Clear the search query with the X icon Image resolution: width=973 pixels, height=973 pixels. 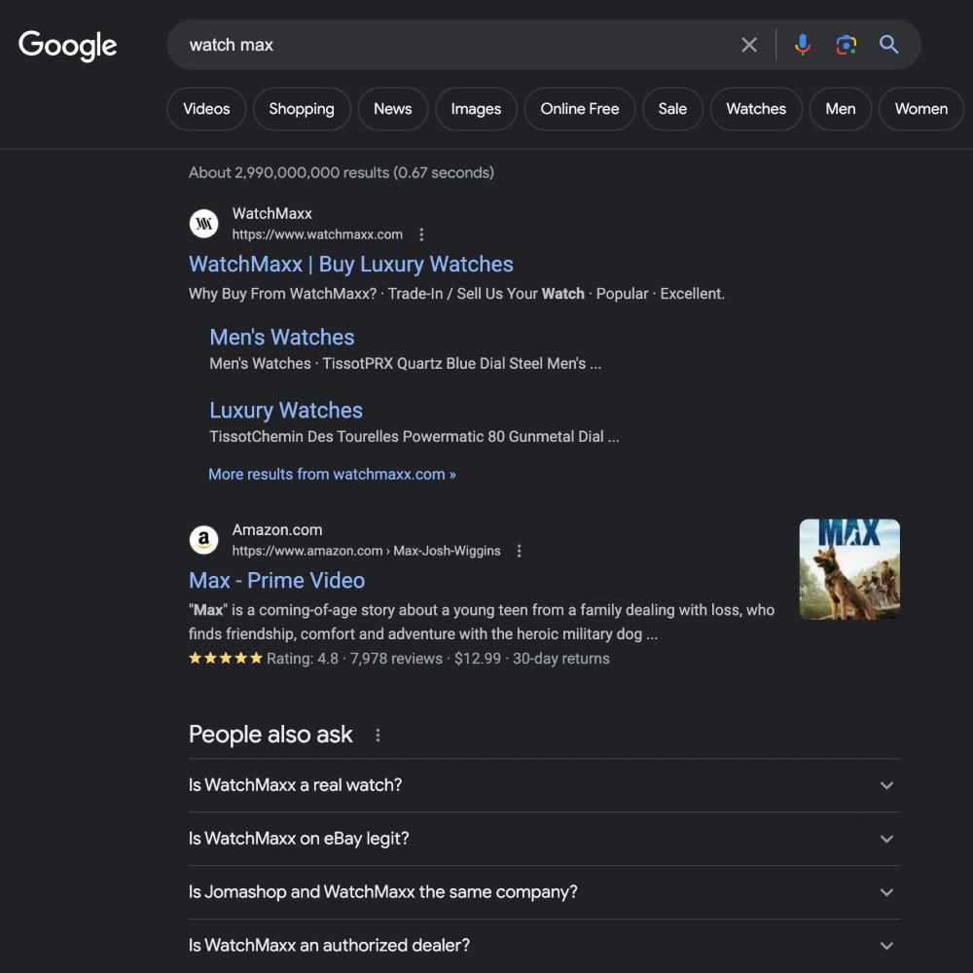[x=749, y=45]
